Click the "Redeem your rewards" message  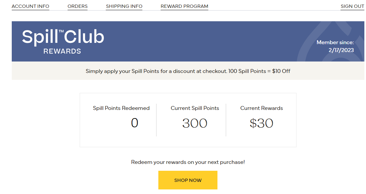coord(188,162)
